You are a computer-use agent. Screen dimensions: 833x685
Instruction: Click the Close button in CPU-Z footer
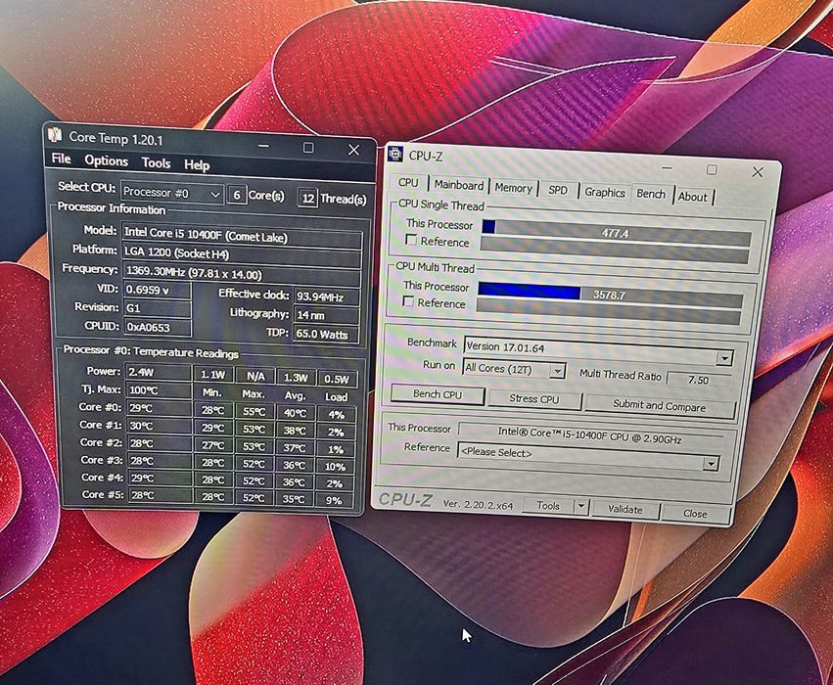(695, 514)
